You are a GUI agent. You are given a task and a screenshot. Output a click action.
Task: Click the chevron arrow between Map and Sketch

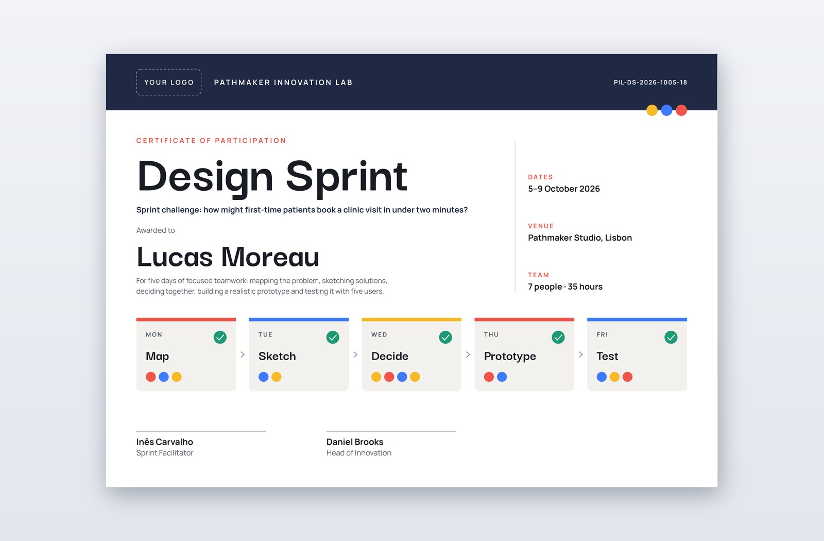243,354
